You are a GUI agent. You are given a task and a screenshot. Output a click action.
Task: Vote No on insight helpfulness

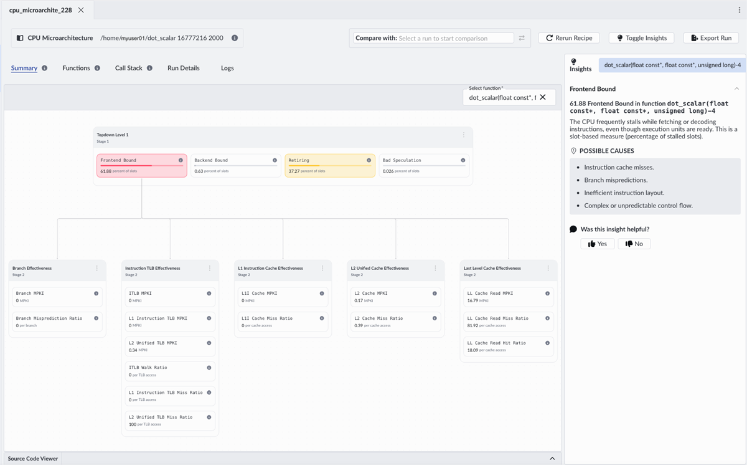tap(634, 244)
